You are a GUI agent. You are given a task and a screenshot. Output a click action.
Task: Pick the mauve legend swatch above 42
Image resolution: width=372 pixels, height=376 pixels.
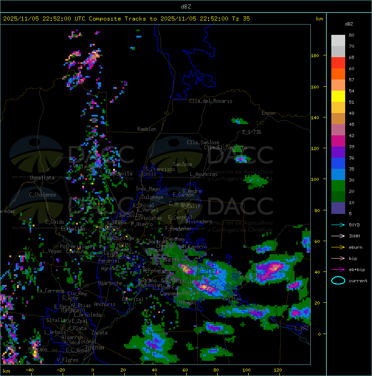pos(338,130)
